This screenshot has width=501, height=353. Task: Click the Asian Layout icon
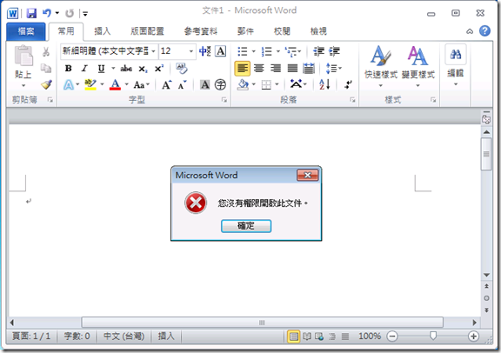[x=296, y=84]
